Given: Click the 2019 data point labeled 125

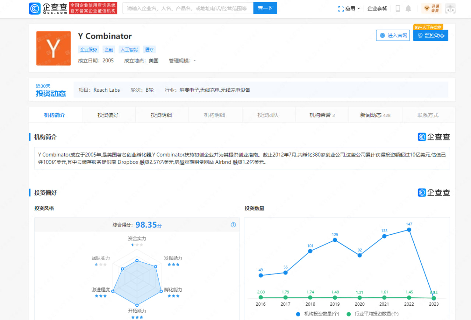Looking at the screenshot, I should click(x=335, y=240).
